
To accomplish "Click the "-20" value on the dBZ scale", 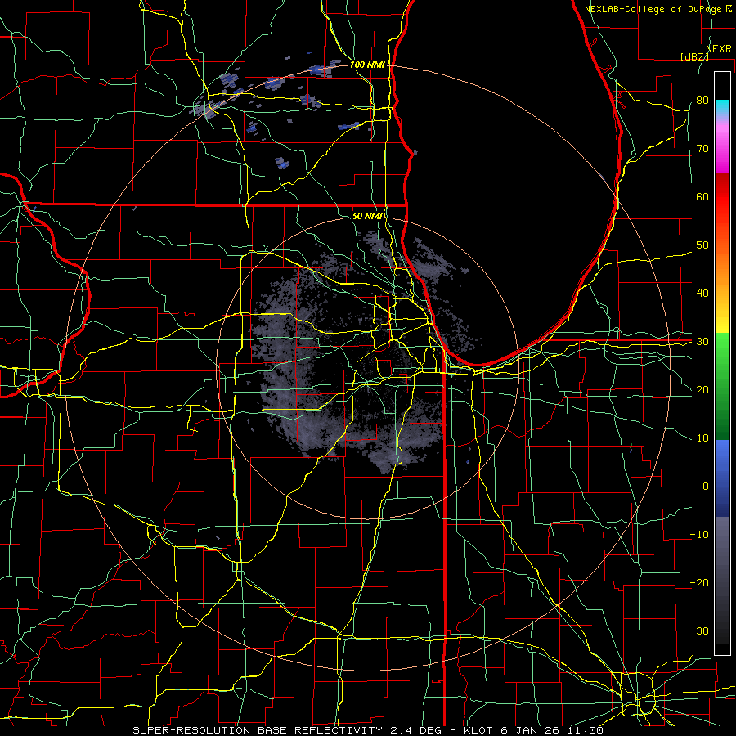I will (699, 582).
